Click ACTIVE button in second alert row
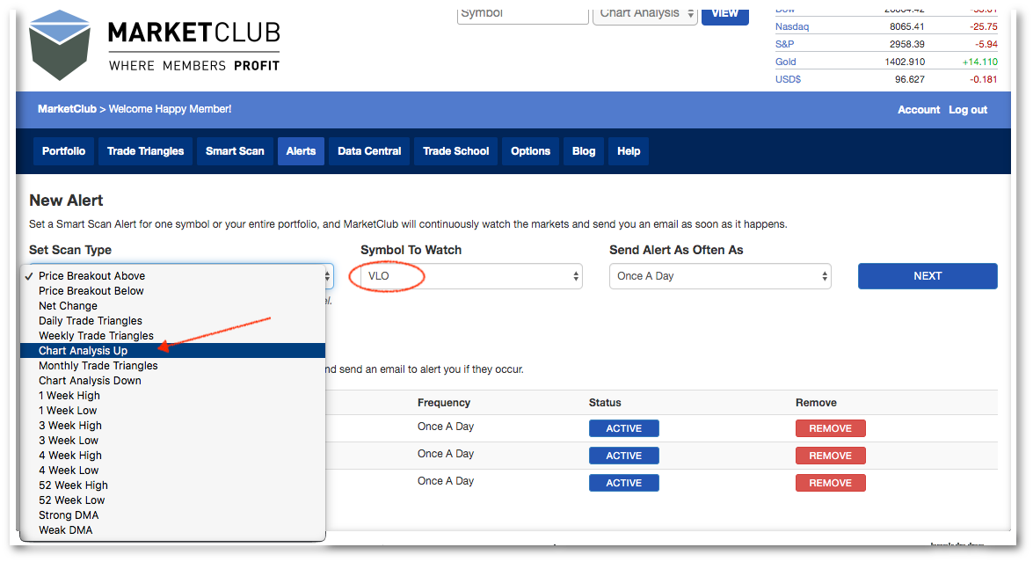 624,456
